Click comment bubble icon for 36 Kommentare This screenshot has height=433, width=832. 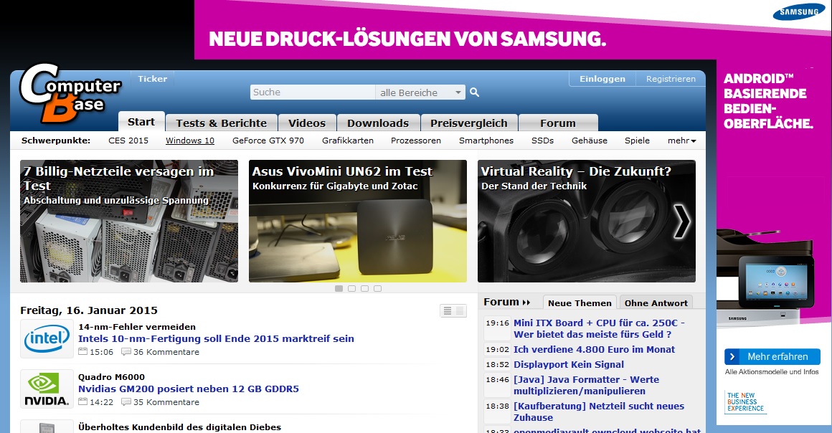coord(126,352)
